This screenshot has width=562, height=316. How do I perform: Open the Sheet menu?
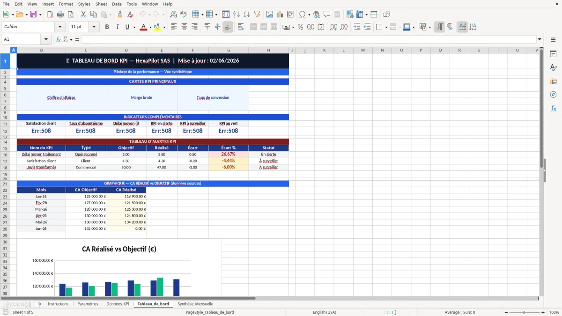[101, 4]
